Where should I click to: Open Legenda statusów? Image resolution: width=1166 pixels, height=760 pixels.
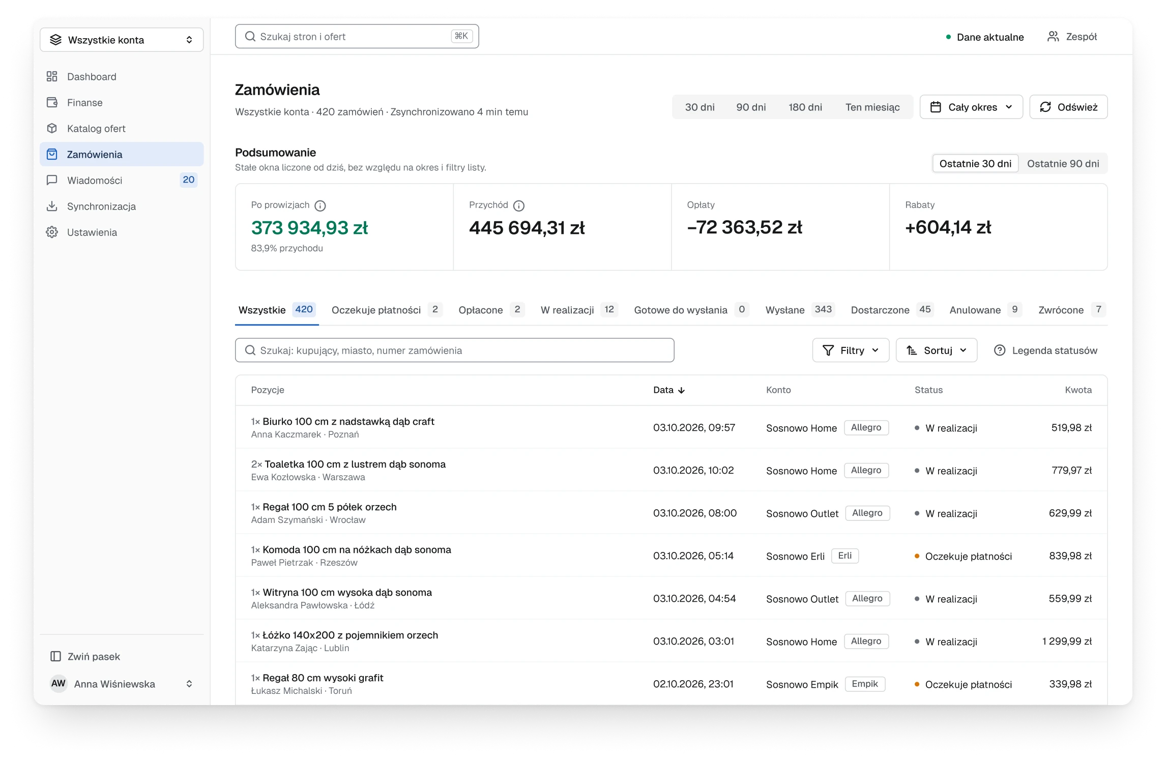(x=1045, y=350)
